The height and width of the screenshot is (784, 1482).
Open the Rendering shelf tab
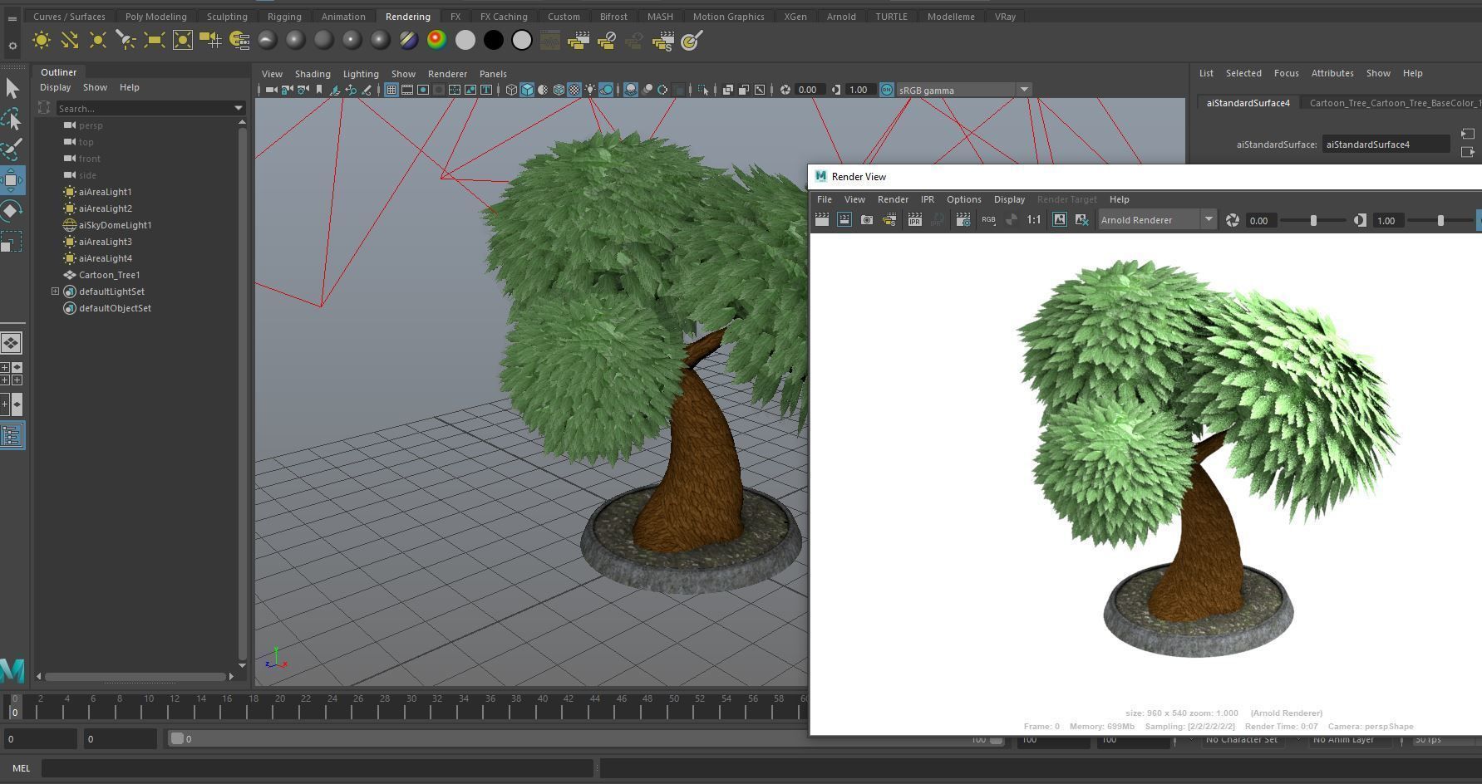tap(407, 17)
